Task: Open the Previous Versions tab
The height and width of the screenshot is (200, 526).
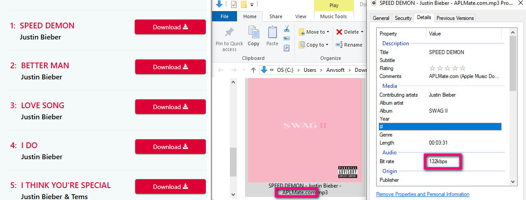Action: pyautogui.click(x=455, y=18)
